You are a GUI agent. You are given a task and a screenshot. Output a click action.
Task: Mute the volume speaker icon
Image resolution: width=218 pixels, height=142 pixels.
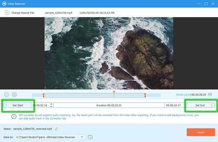click(210, 94)
